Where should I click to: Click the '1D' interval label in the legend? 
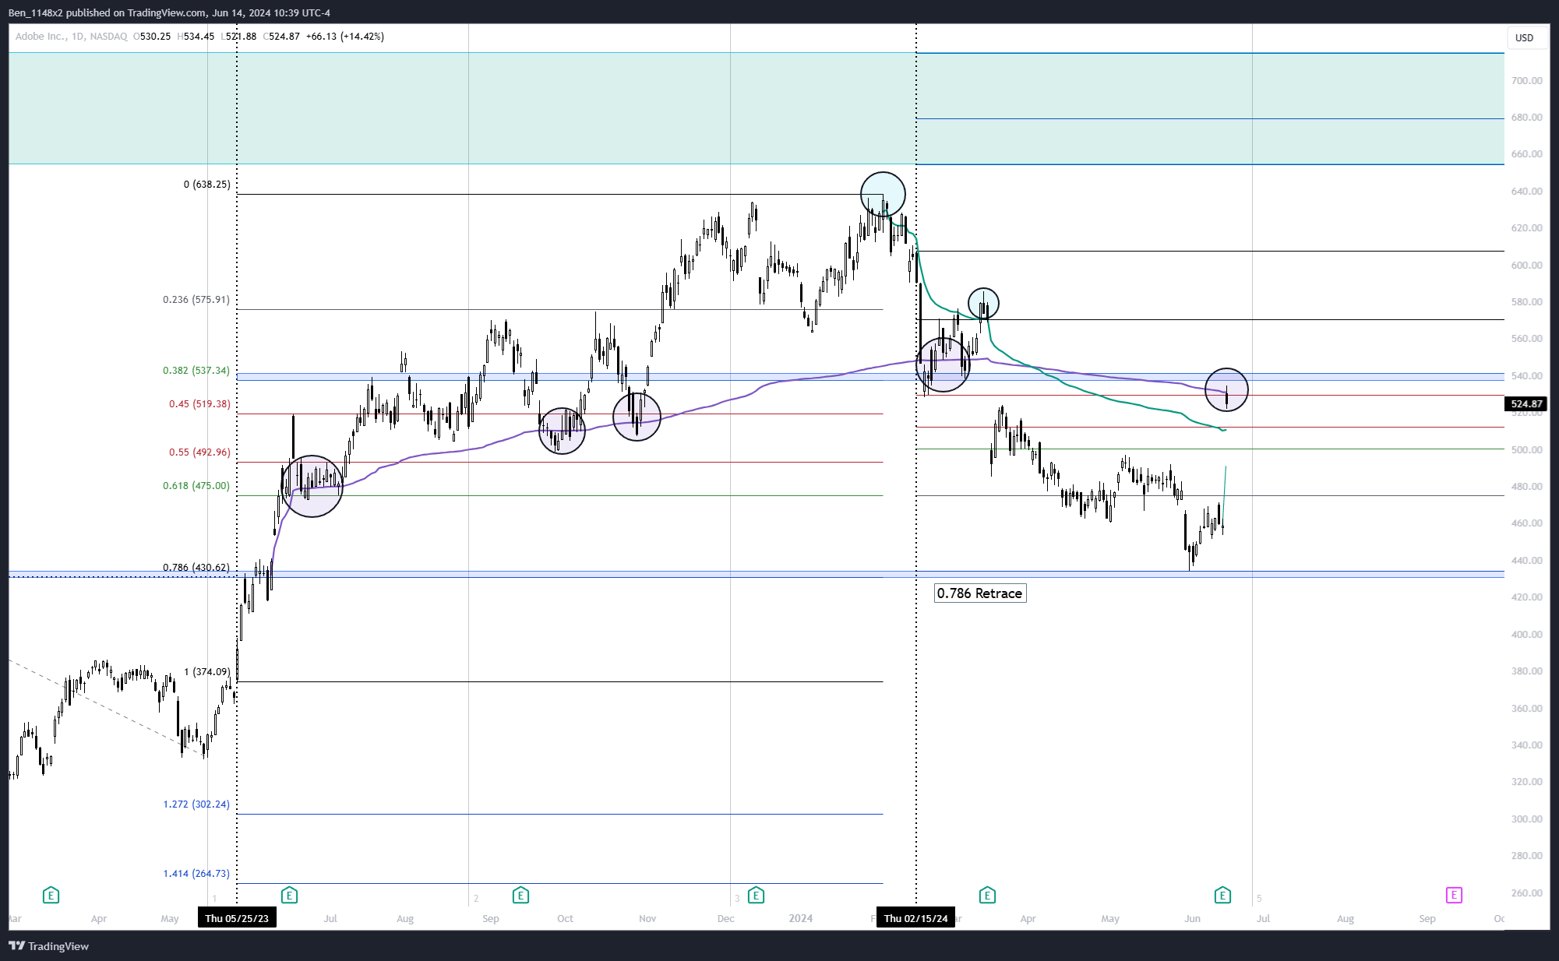click(77, 37)
